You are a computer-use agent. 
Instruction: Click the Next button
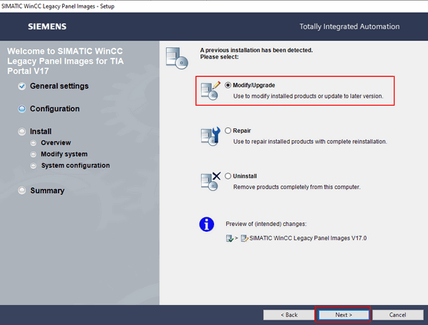[343, 315]
